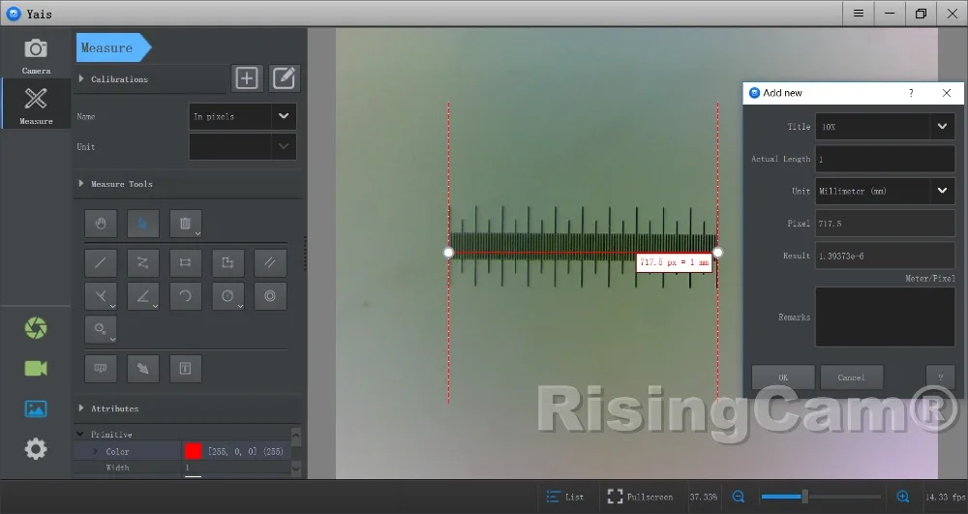Click the left endpoint handle of measurement line
Screen dimensions: 968x514
449,252
